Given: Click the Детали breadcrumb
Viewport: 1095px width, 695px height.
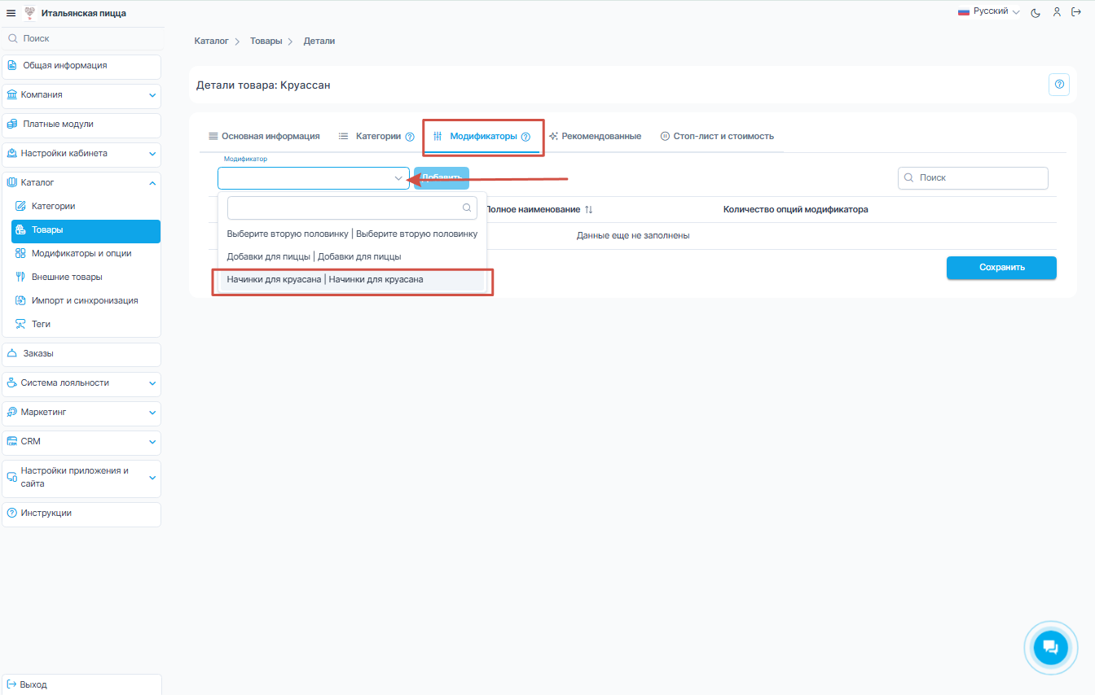Looking at the screenshot, I should [319, 41].
